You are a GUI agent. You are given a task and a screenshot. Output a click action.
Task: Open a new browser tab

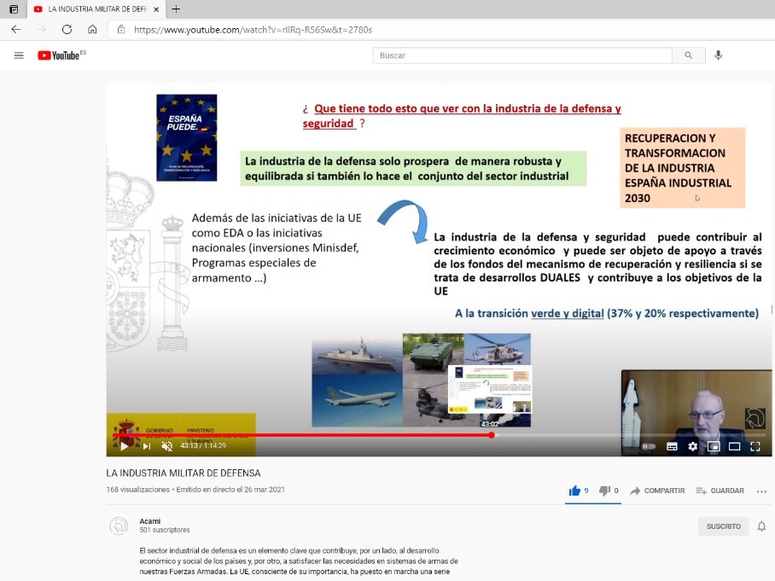click(x=176, y=9)
